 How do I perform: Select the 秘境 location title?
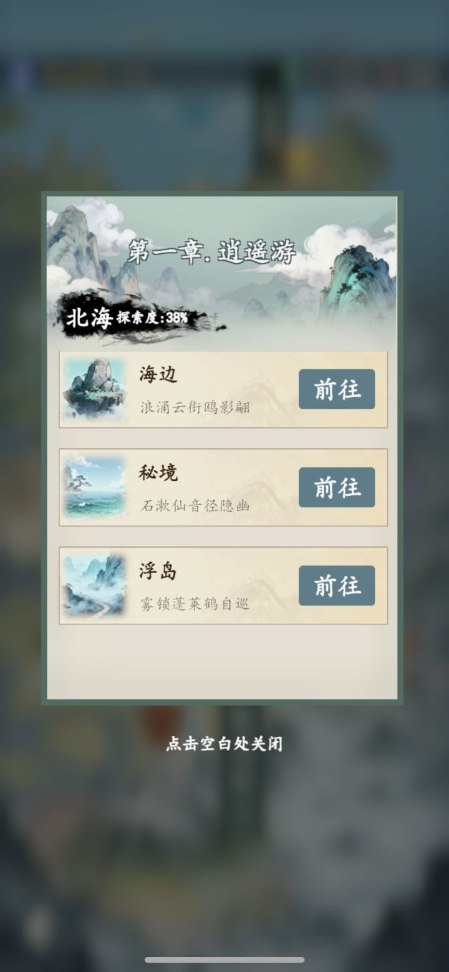[158, 472]
